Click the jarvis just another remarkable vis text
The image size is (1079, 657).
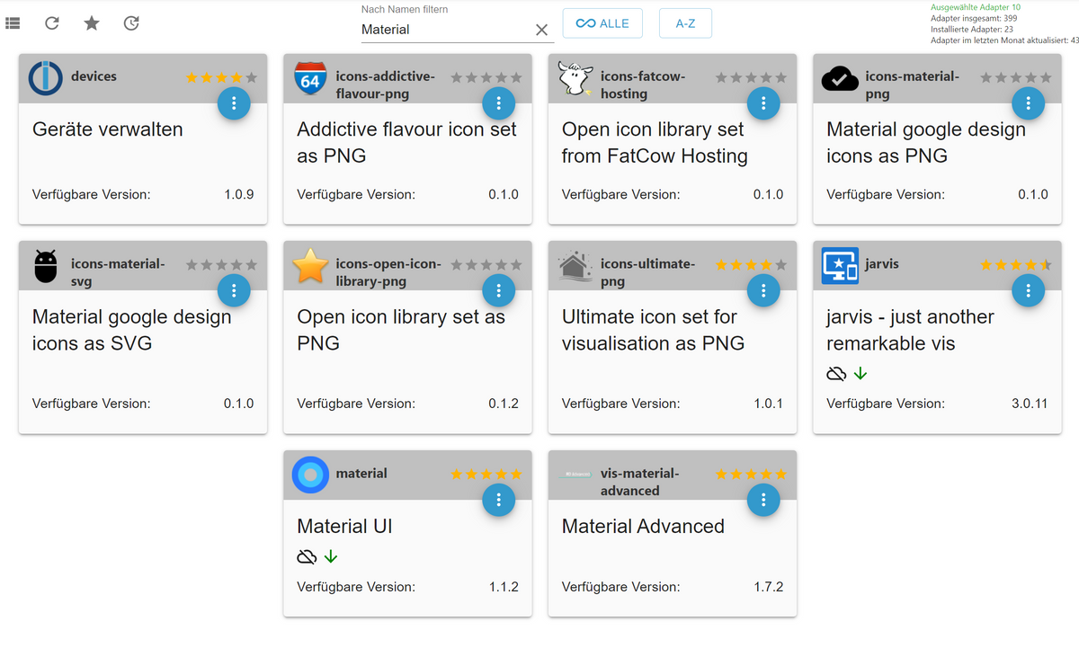(x=910, y=330)
